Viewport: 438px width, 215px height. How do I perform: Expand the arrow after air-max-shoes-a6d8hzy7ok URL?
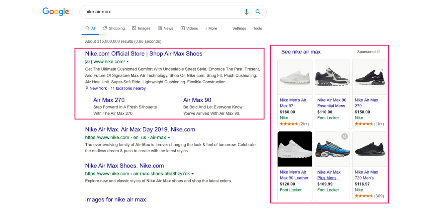tap(193, 174)
